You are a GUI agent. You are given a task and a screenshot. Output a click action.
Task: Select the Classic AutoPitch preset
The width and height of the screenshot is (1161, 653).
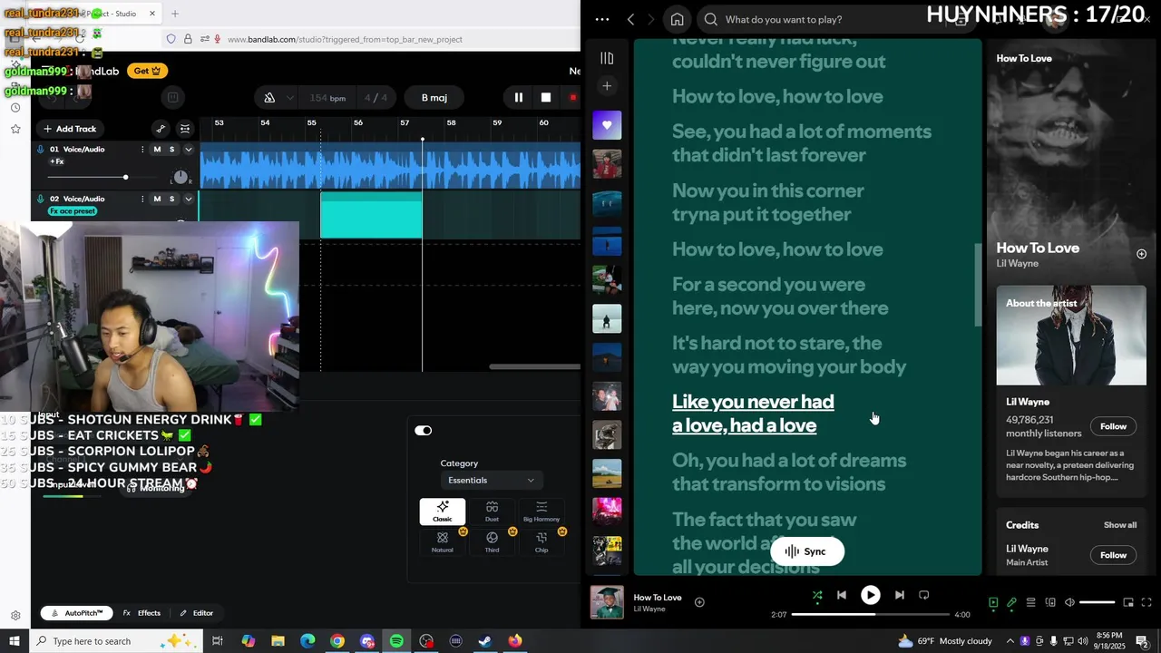coord(443,512)
